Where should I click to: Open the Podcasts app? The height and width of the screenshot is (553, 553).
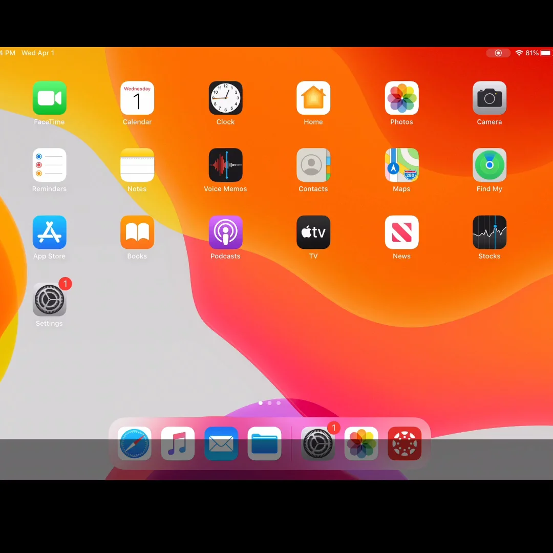click(225, 232)
